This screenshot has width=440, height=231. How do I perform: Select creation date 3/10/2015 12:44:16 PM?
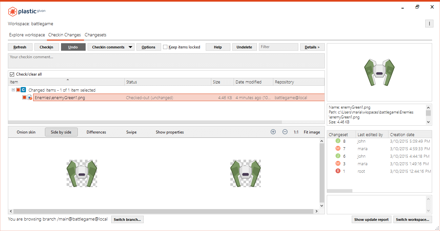tap(410, 171)
